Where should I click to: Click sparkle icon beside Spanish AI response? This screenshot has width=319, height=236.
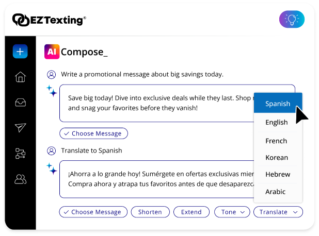click(x=52, y=168)
